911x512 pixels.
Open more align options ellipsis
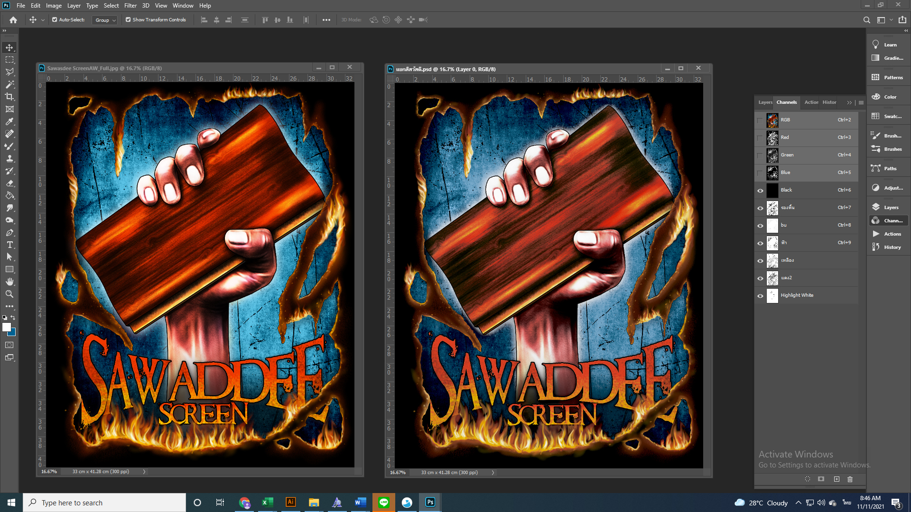(326, 20)
